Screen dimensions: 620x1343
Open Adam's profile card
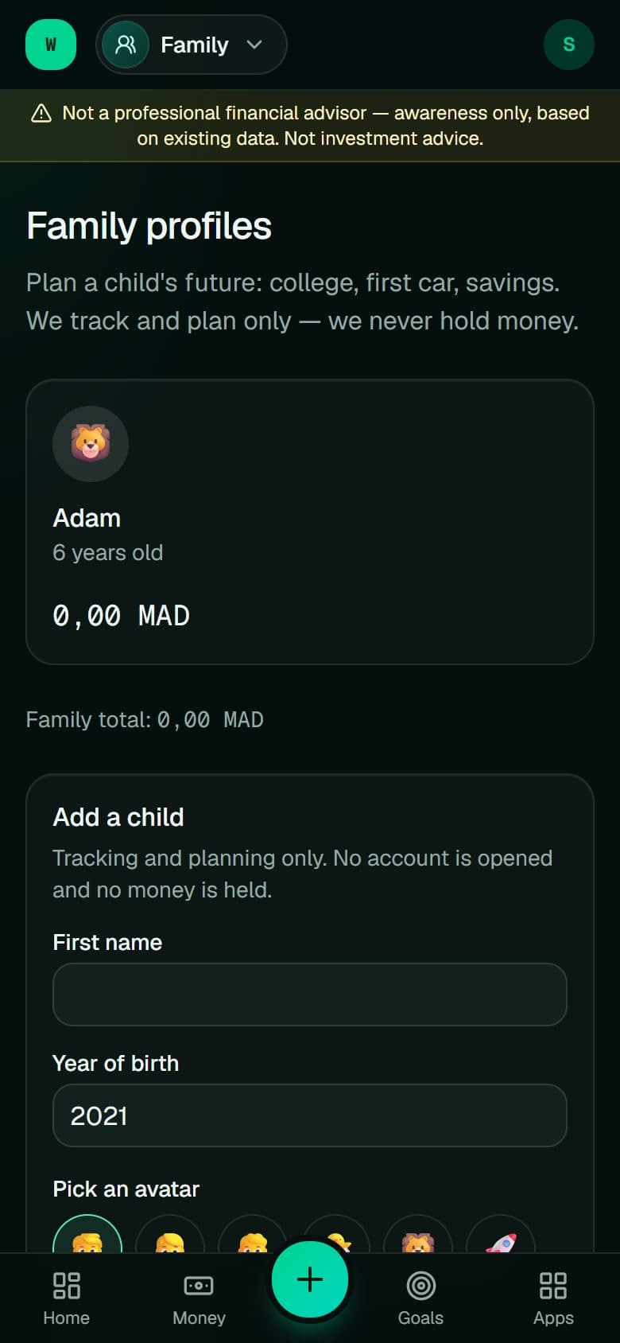[310, 522]
